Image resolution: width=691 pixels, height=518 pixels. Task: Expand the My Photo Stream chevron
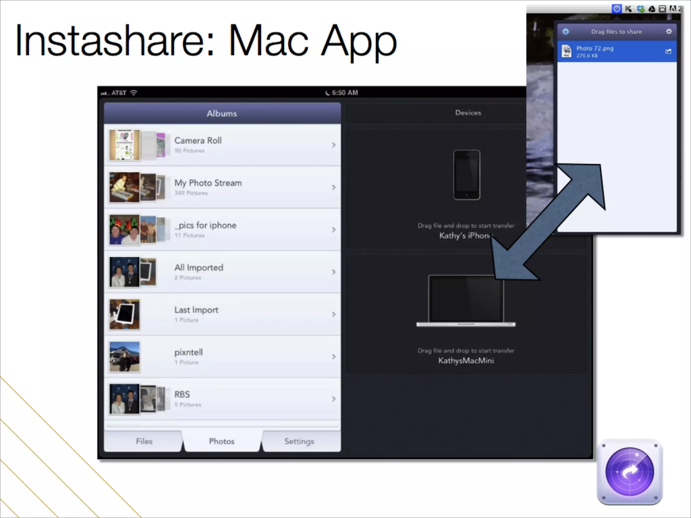click(333, 187)
